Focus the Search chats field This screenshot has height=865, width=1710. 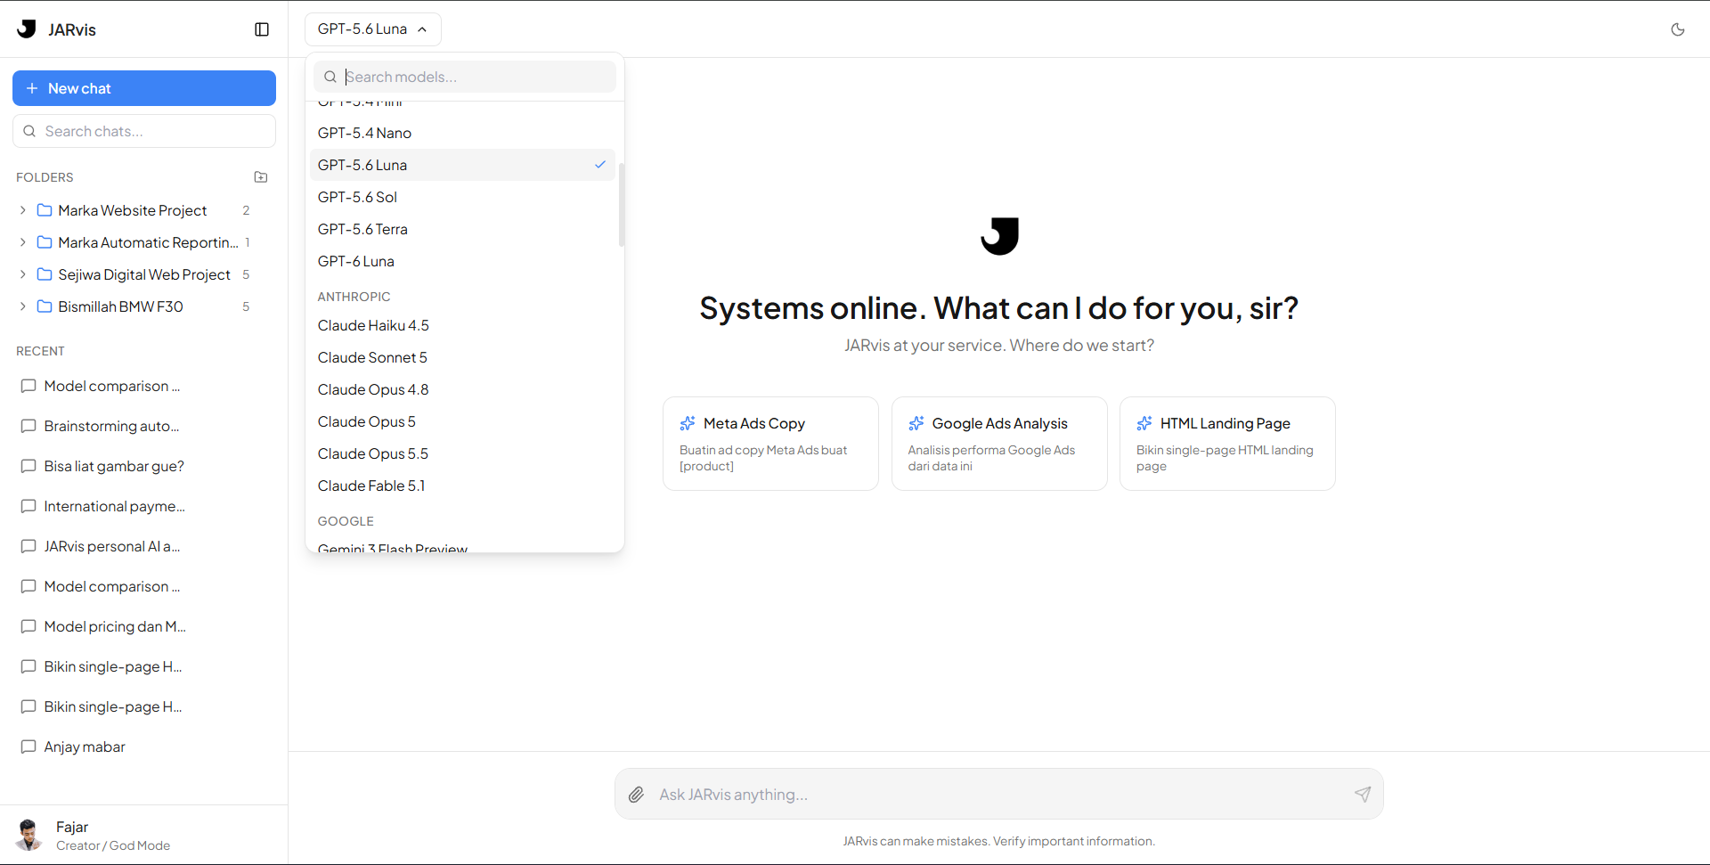(144, 131)
